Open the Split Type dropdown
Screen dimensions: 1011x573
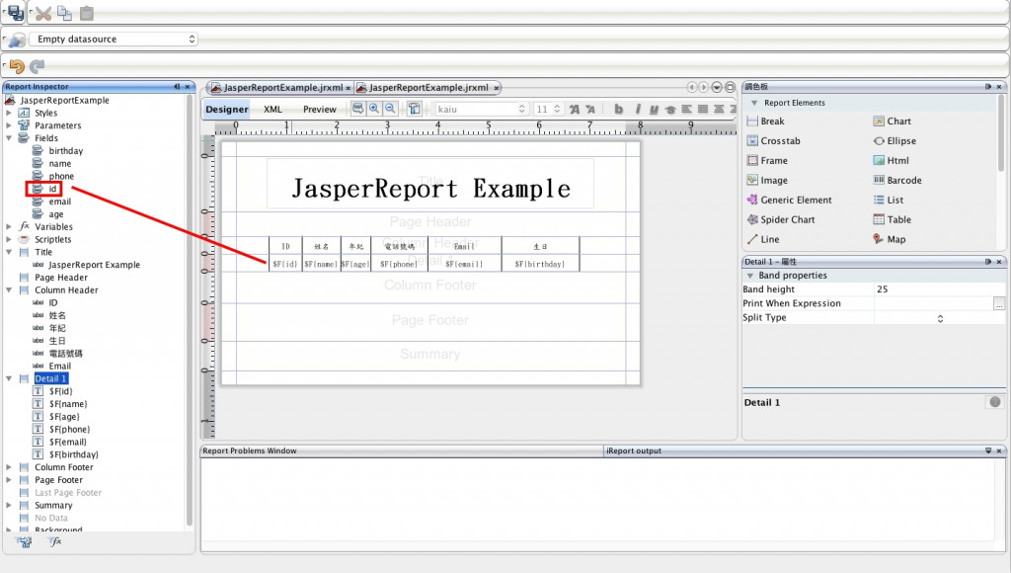tap(940, 318)
